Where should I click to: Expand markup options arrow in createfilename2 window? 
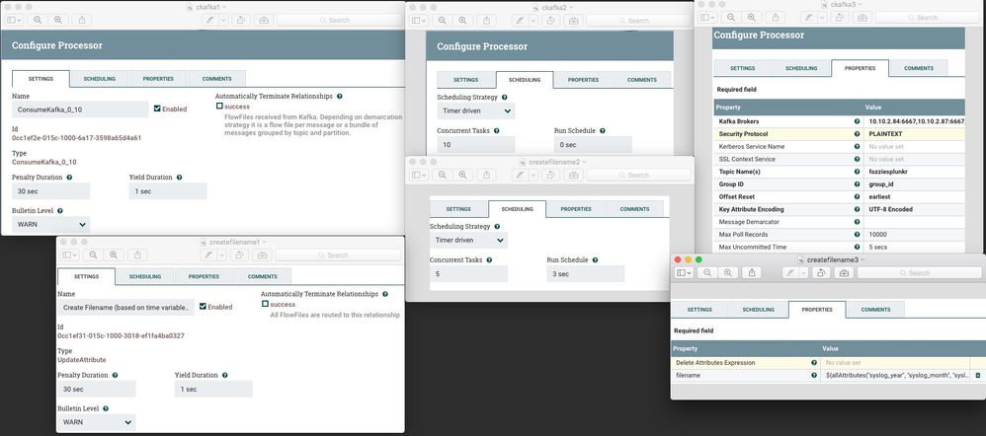pyautogui.click(x=534, y=175)
